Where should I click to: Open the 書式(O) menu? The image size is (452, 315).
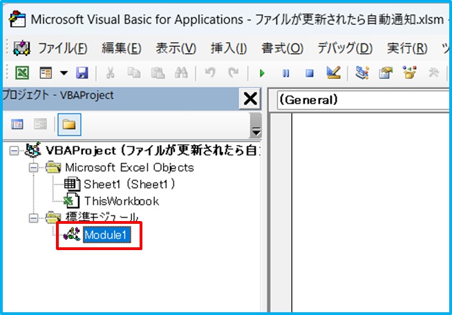(282, 48)
